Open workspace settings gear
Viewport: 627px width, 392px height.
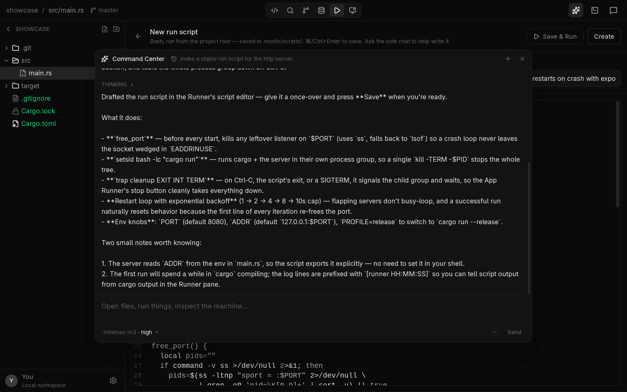[113, 381]
